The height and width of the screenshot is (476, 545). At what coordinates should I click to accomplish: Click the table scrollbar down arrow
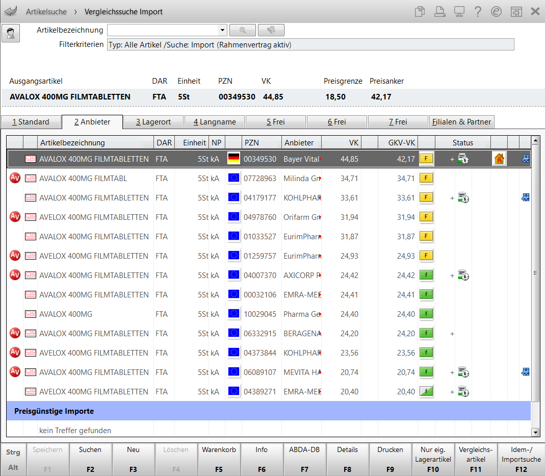tap(536, 432)
